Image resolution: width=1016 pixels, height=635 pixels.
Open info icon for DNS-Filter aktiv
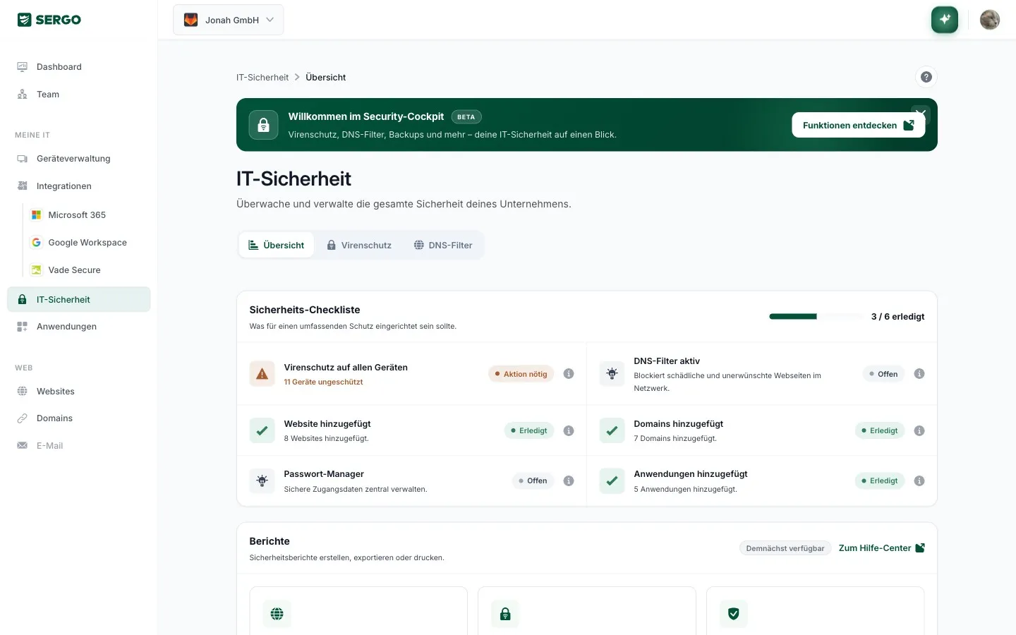919,374
